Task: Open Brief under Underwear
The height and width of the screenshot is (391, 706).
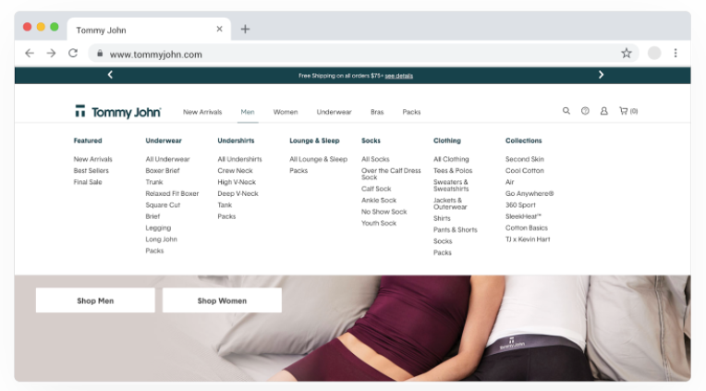Action: pyautogui.click(x=152, y=216)
